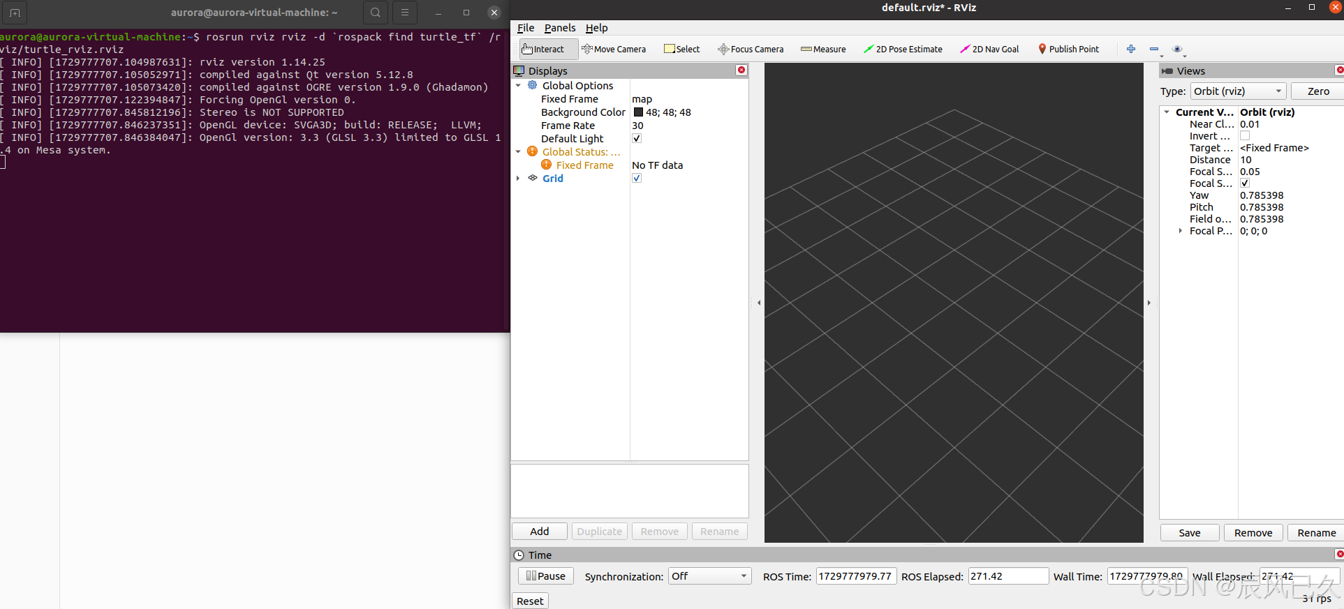
Task: Click the Grid display icon
Action: [533, 178]
